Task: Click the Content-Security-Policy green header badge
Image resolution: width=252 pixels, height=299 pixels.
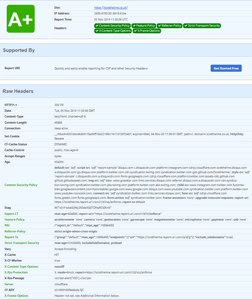Action: (x=113, y=26)
